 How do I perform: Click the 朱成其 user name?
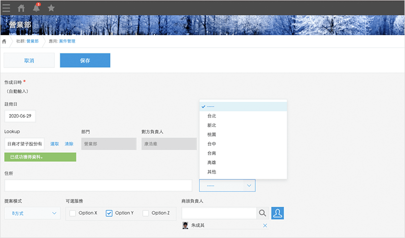tap(198, 226)
